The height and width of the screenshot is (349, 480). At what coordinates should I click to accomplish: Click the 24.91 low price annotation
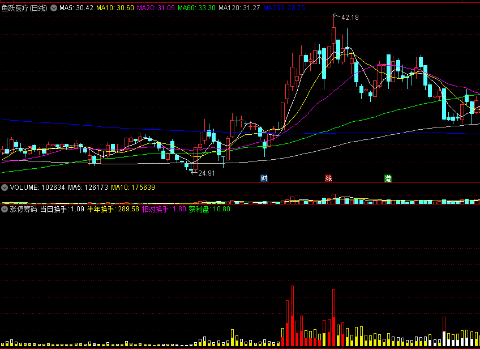click(207, 173)
